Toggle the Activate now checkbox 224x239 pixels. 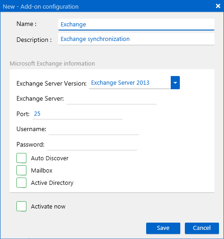(x=21, y=206)
